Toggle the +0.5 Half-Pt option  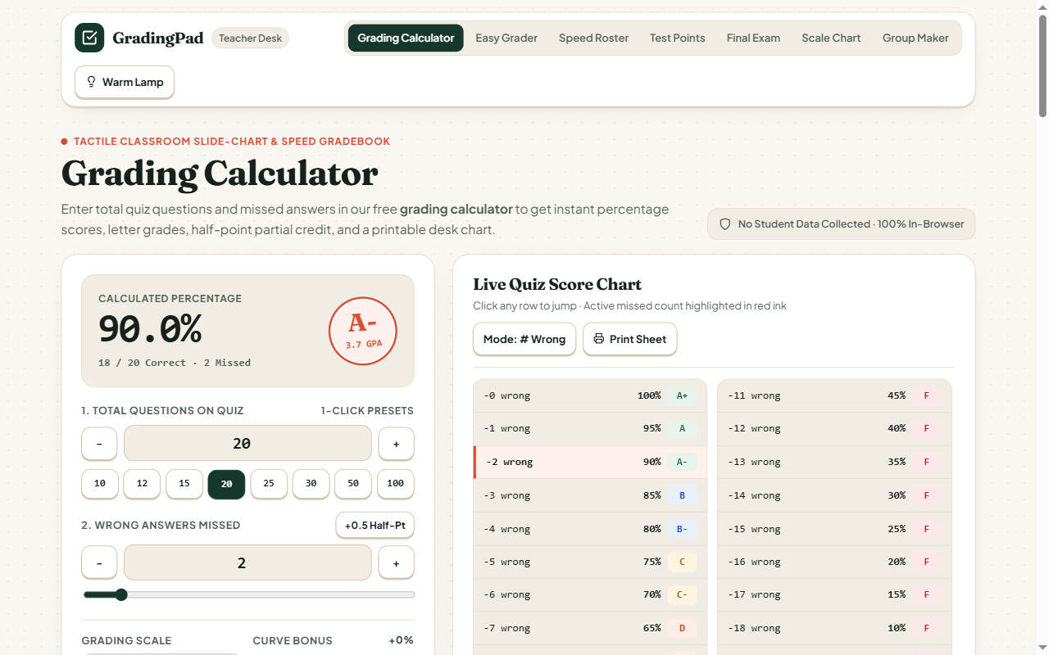click(375, 525)
